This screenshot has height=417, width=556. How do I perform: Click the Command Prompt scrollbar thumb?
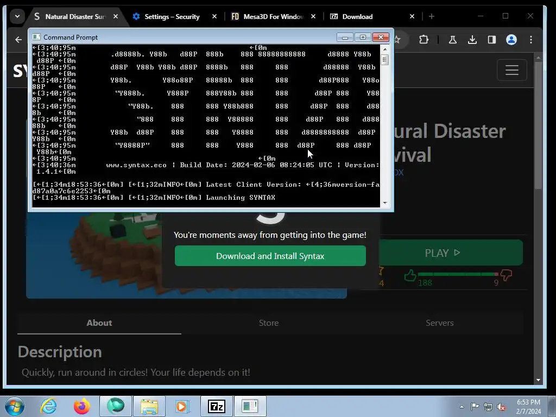click(x=385, y=60)
